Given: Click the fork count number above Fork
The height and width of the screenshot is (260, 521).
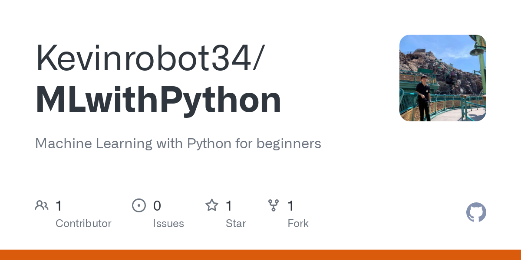Looking at the screenshot, I should click(x=291, y=206).
